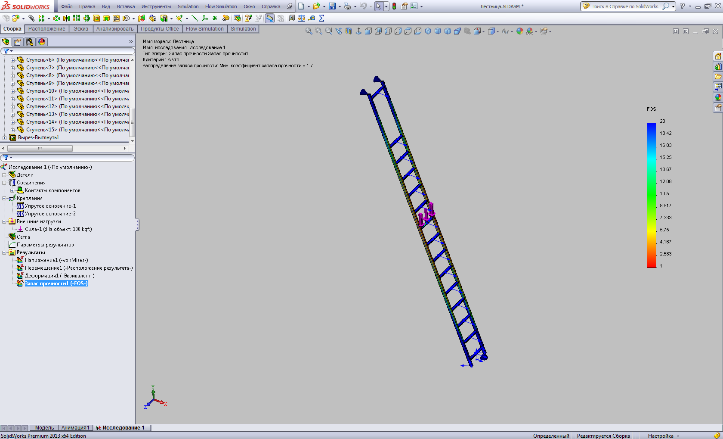This screenshot has height=439, width=723.
Task: Open the Open-file icon dropdown arrow
Action: click(x=324, y=6)
